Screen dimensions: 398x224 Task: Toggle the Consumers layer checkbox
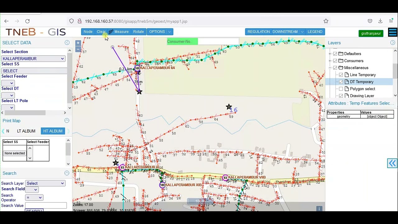point(335,61)
